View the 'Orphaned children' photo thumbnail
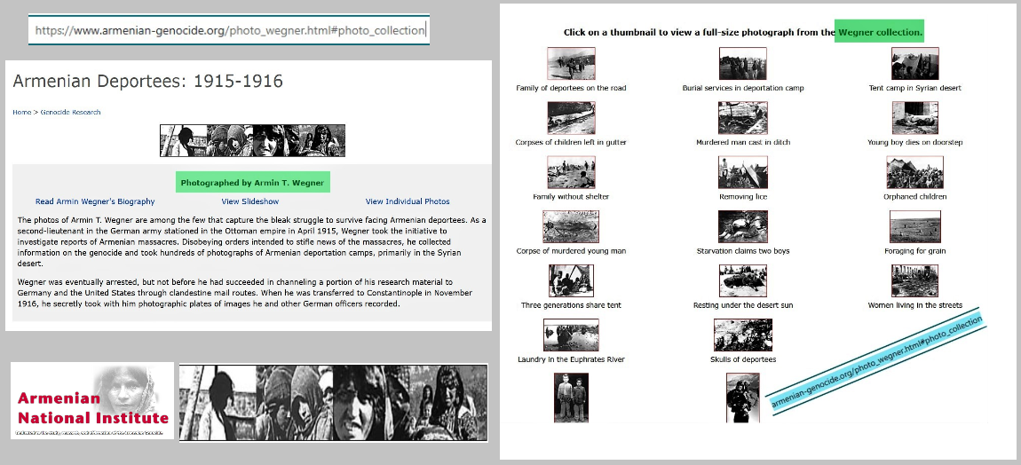This screenshot has width=1021, height=465. click(914, 173)
